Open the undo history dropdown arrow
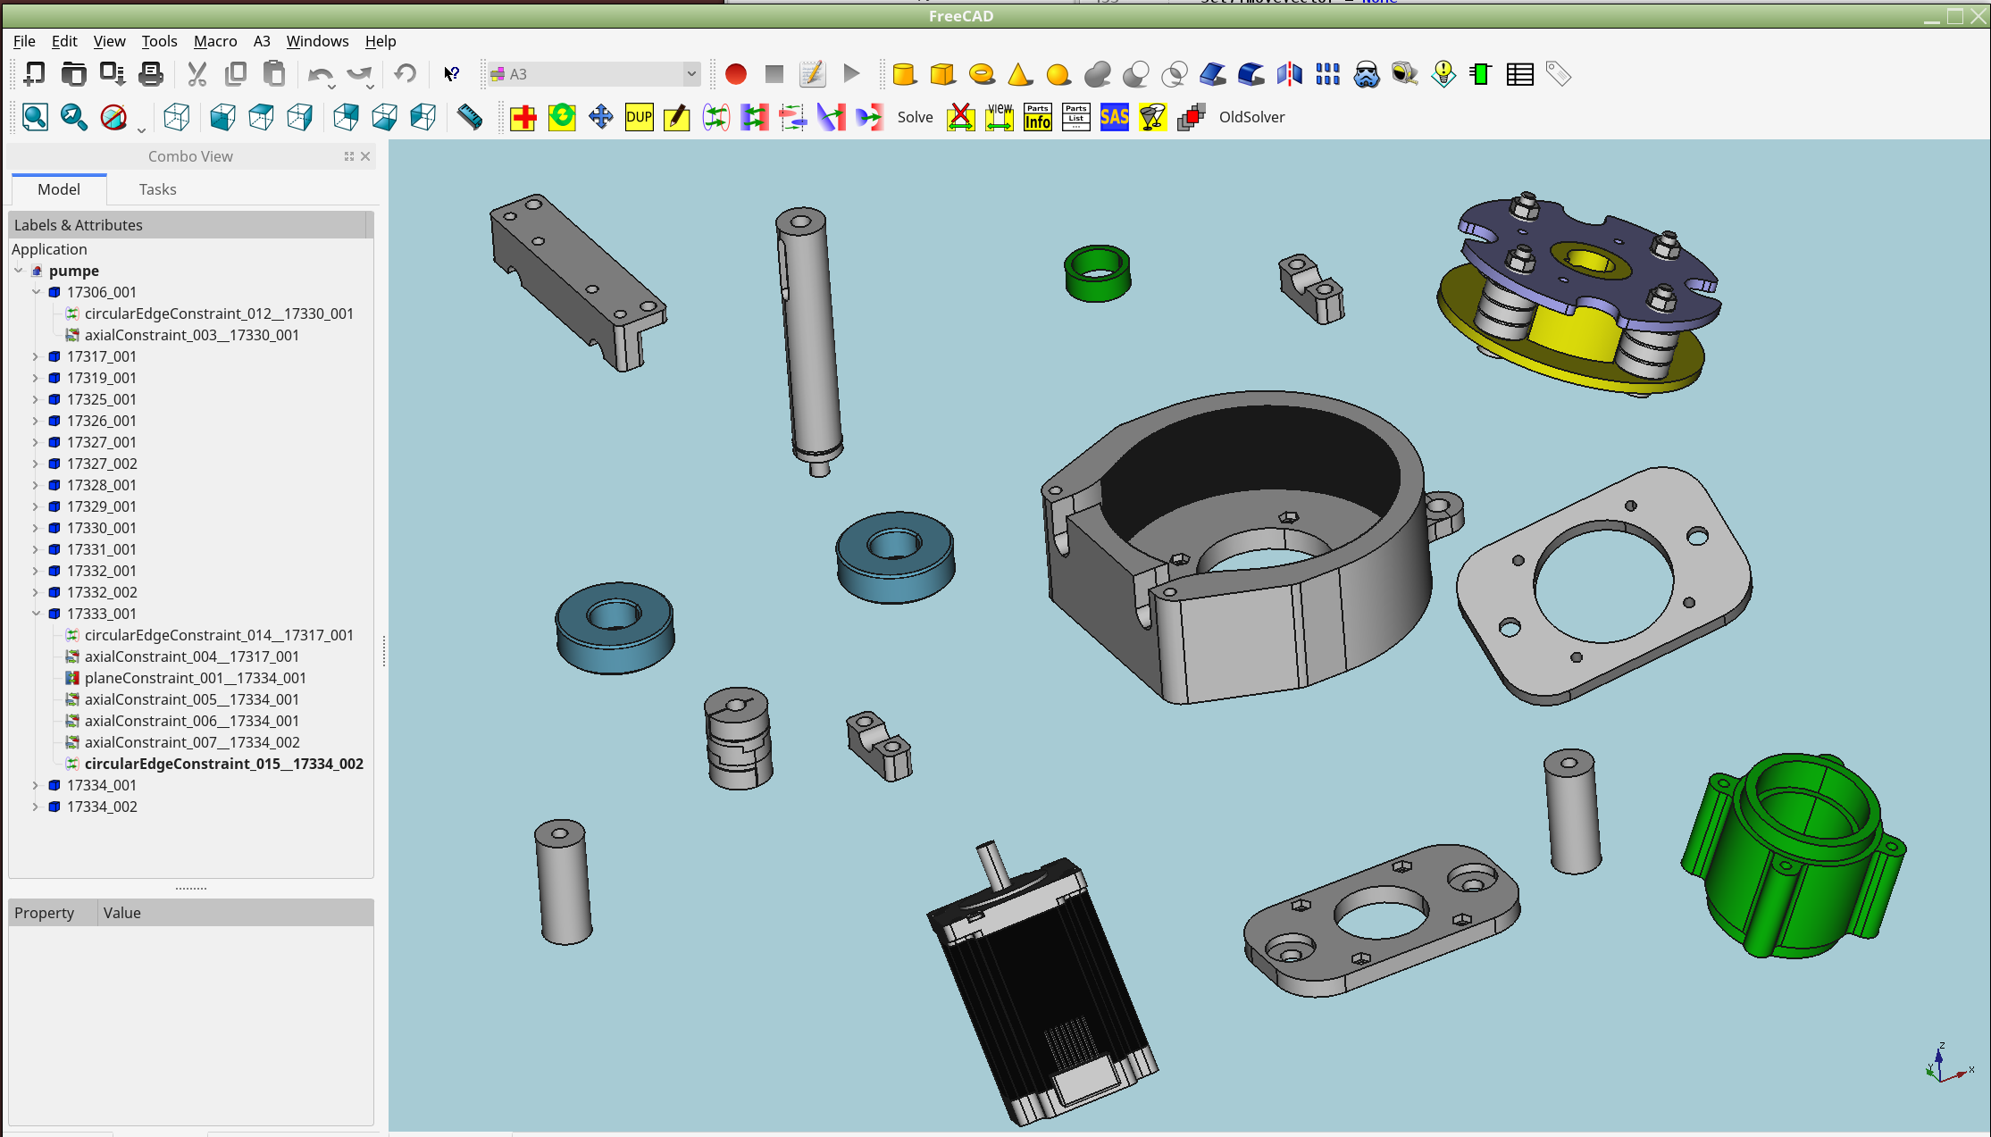Viewport: 1991px width, 1137px height. pos(331,87)
